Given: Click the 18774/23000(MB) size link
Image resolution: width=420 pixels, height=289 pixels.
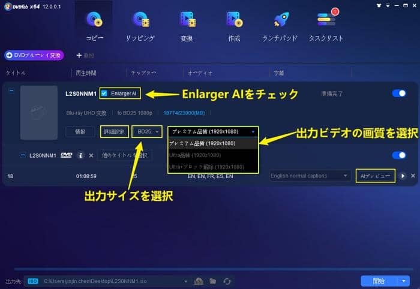Looking at the screenshot, I should pos(184,113).
